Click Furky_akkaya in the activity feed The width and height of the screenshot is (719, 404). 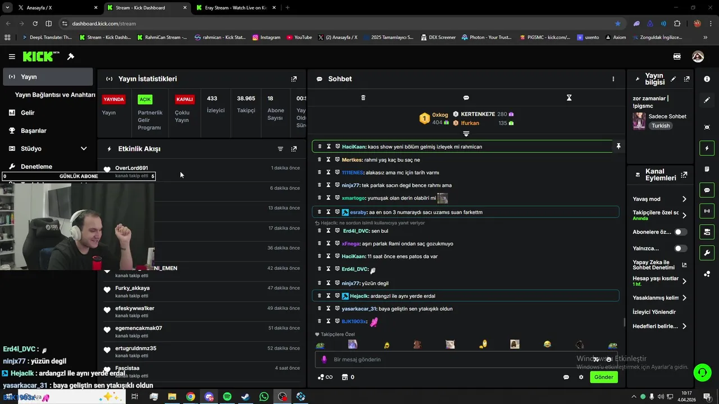tap(132, 288)
